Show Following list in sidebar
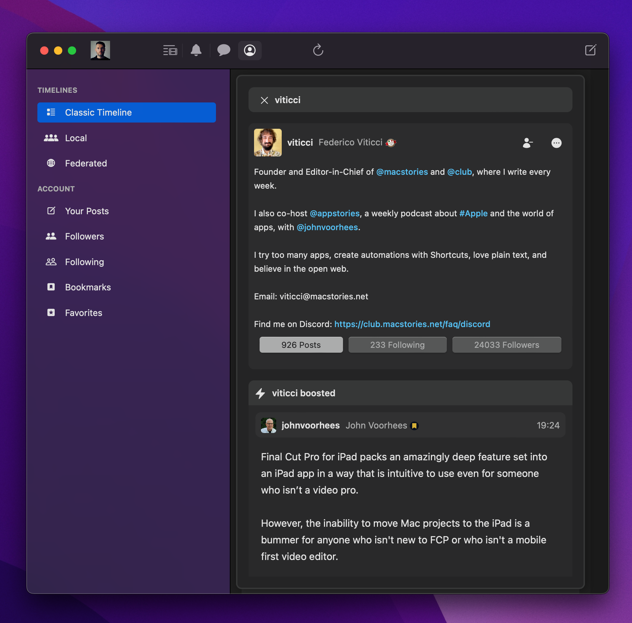The width and height of the screenshot is (632, 623). point(127,262)
